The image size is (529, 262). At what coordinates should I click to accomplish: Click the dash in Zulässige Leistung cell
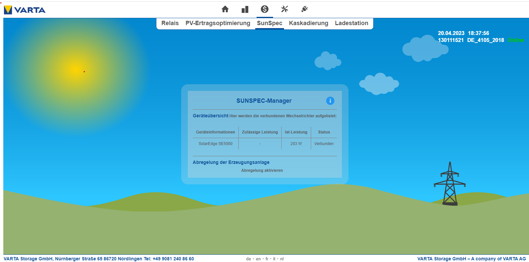click(x=260, y=144)
